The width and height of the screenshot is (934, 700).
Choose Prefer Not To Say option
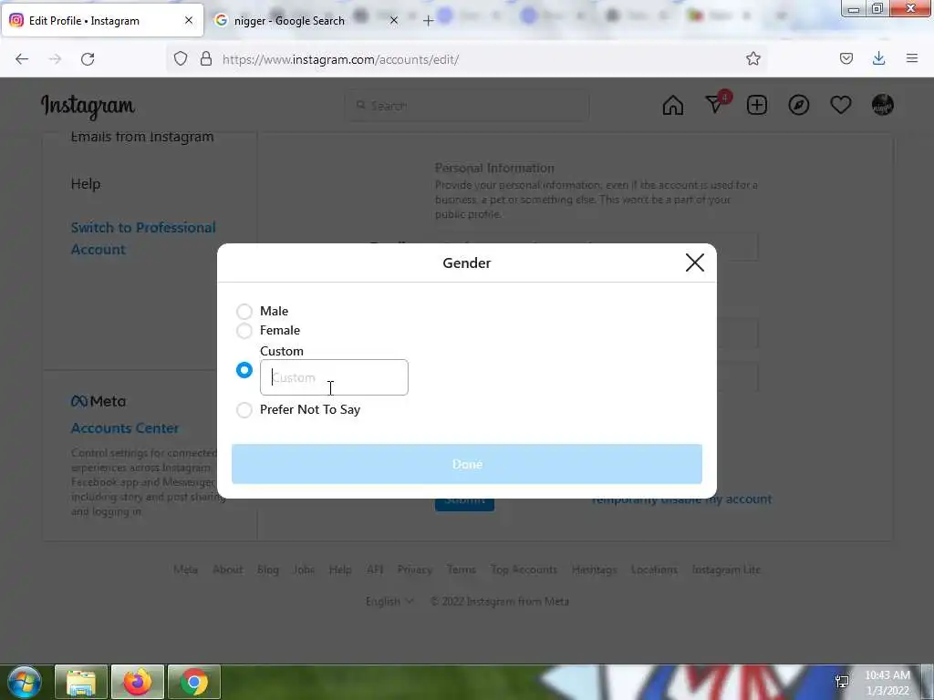[x=244, y=410]
